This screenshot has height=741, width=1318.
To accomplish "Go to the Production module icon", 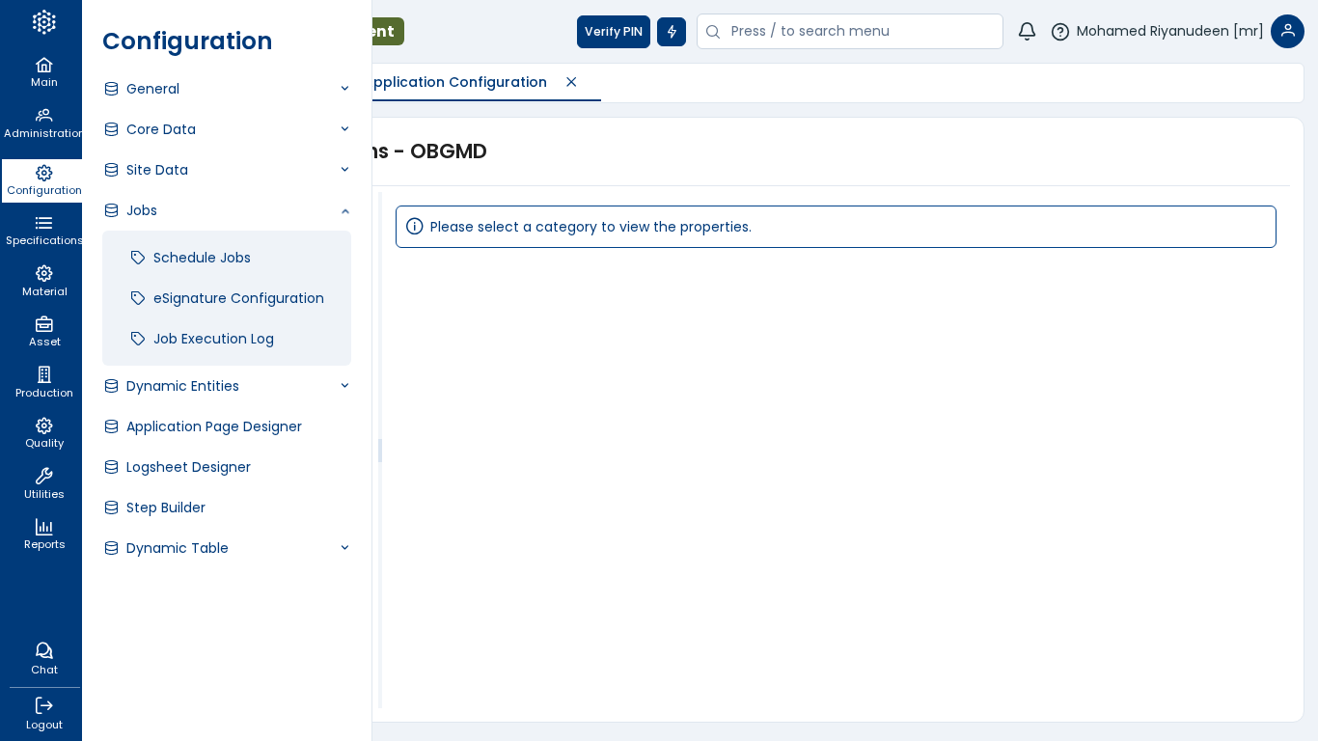I will pos(43,382).
